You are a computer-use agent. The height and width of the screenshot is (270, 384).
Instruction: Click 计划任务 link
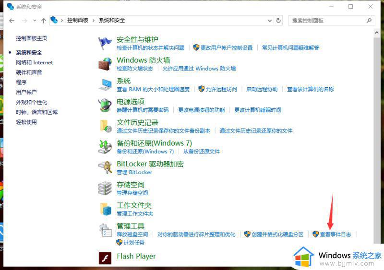point(134,243)
